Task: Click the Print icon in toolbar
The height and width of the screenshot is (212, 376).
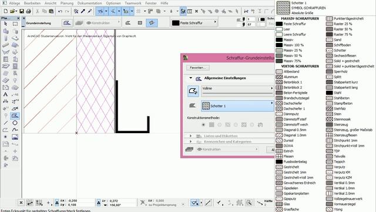Action: click(29, 11)
